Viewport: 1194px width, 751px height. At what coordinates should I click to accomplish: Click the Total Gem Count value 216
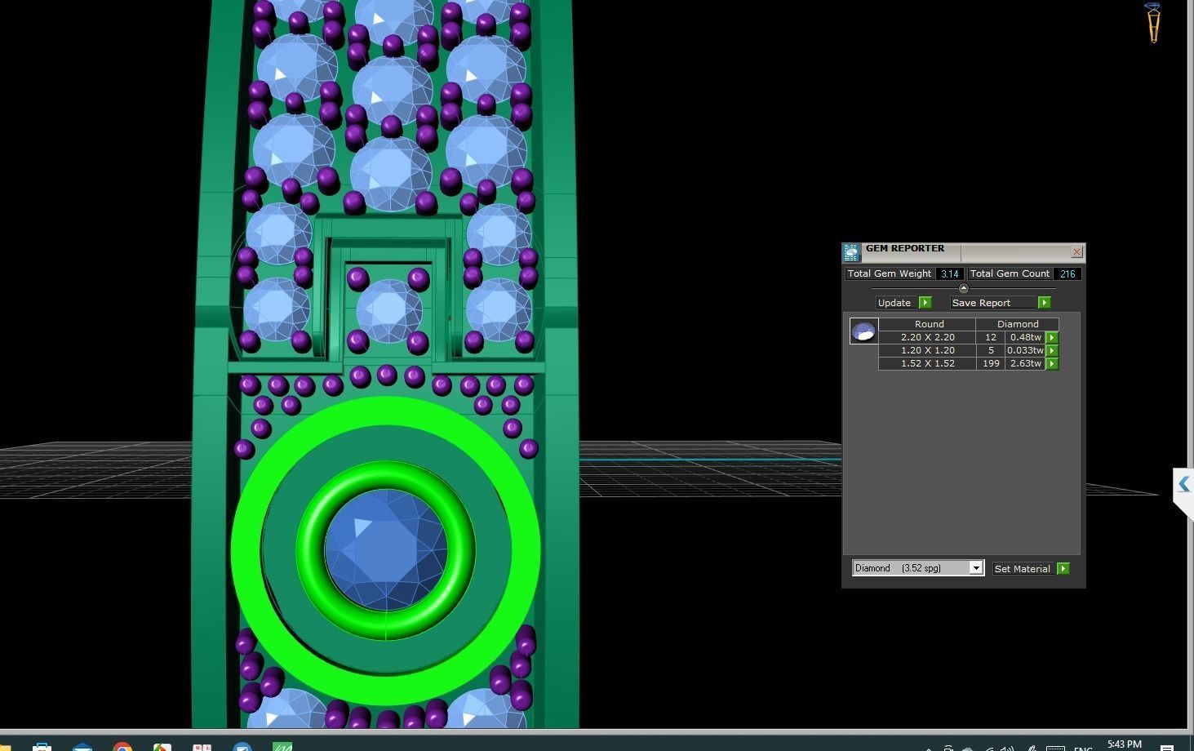[x=1067, y=273]
